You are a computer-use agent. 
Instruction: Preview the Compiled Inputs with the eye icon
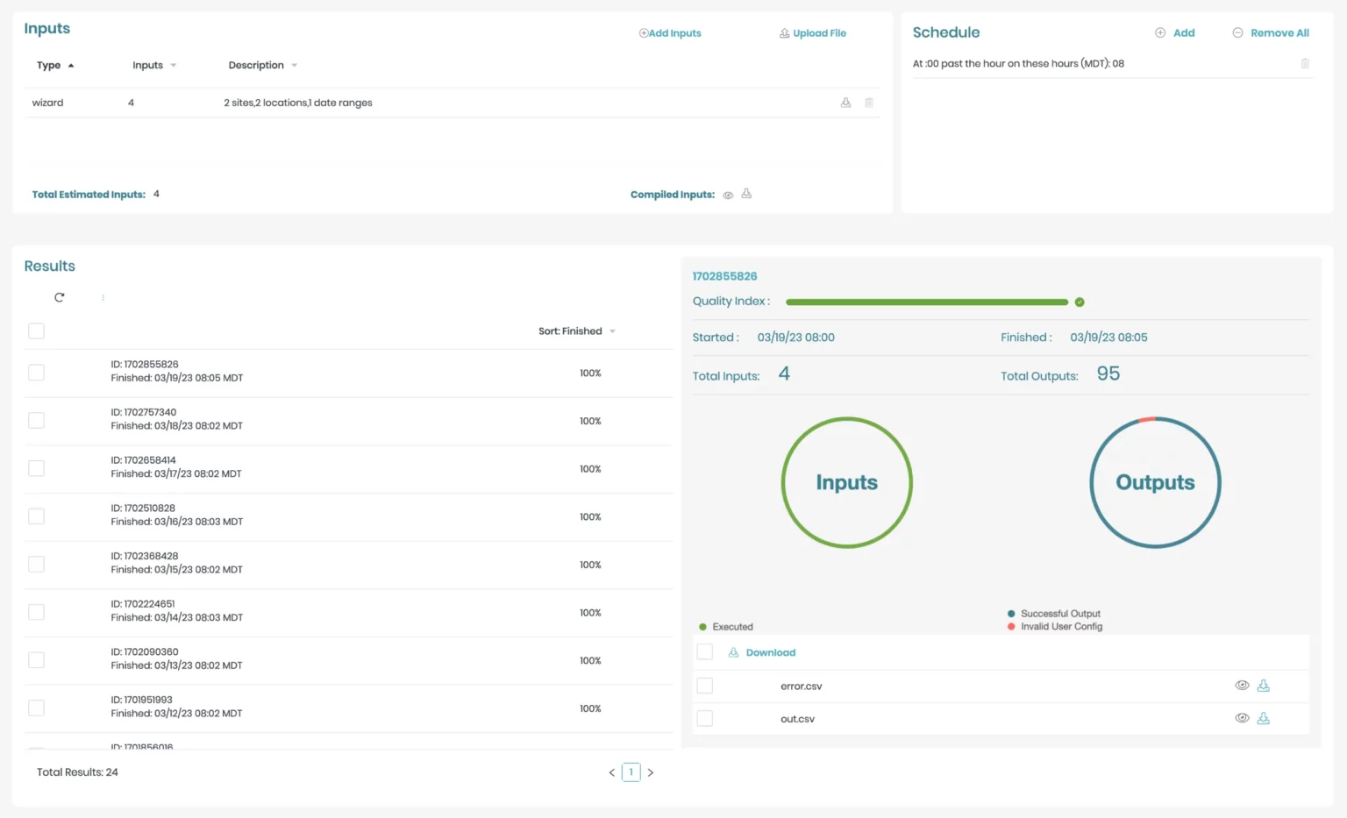pos(727,194)
